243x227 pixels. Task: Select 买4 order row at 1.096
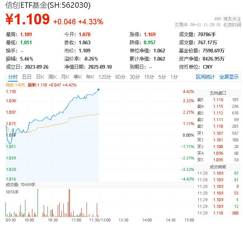click(x=218, y=153)
